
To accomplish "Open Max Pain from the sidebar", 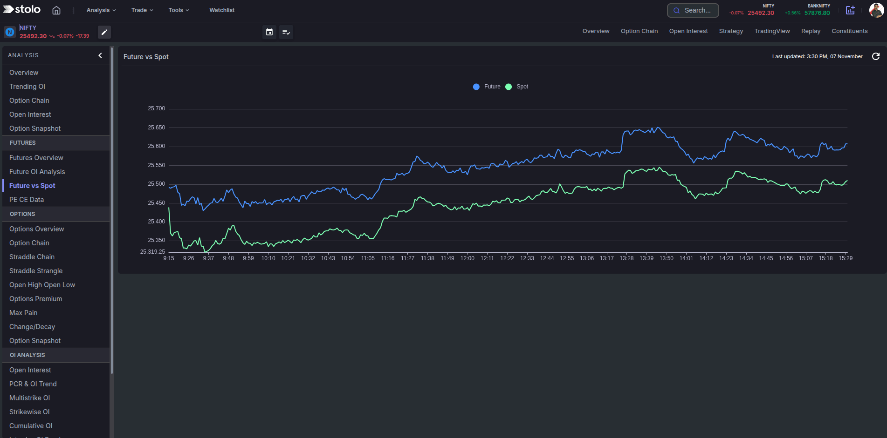I will pos(23,312).
